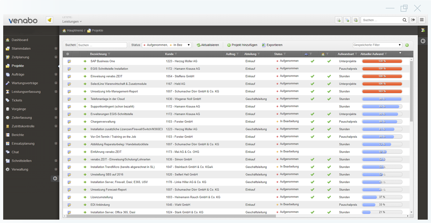This screenshot has width=431, height=223.
Task: Open the hamburger menu top right
Action: 422,20
